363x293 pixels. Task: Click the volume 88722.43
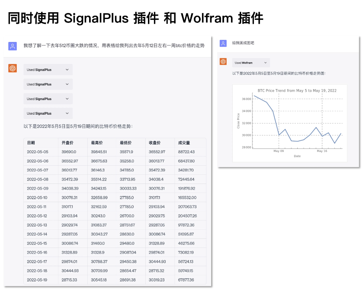[x=186, y=152]
